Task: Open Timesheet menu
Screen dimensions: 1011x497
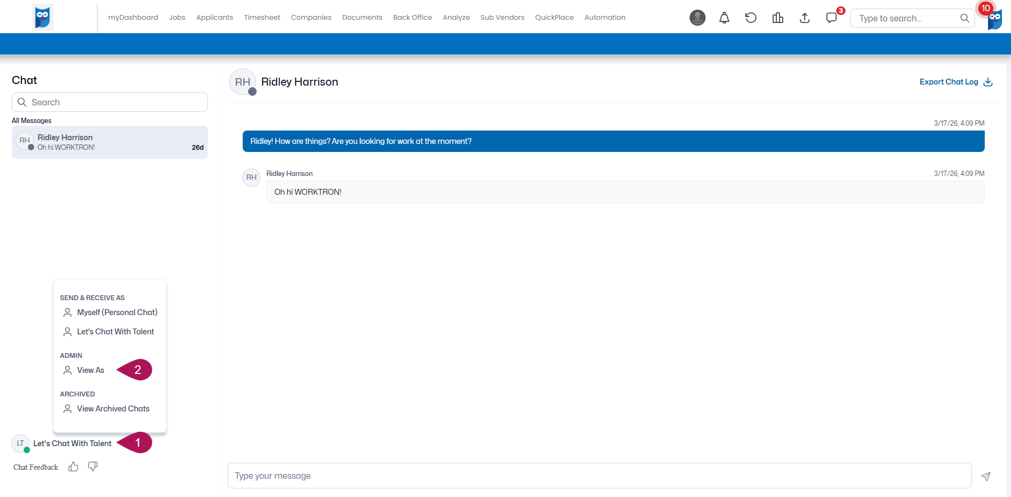Action: [x=262, y=17]
